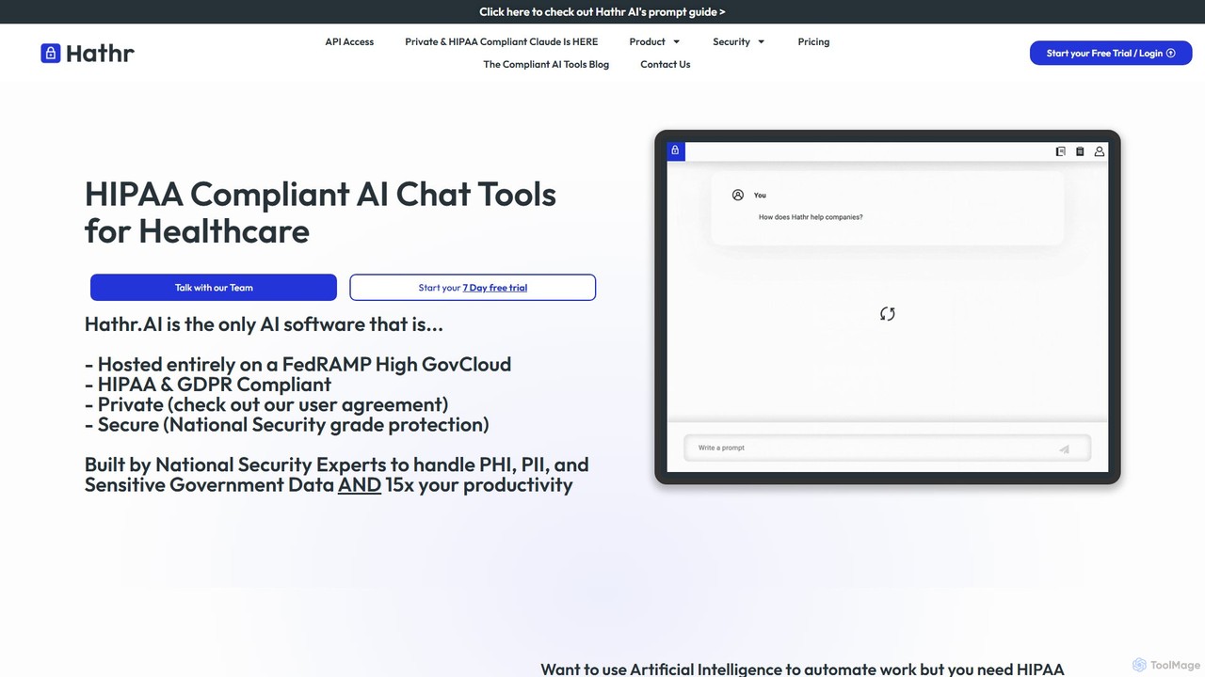Screen dimensions: 1205x677
Task: Open the user profile icon in demo window
Action: click(x=1099, y=151)
